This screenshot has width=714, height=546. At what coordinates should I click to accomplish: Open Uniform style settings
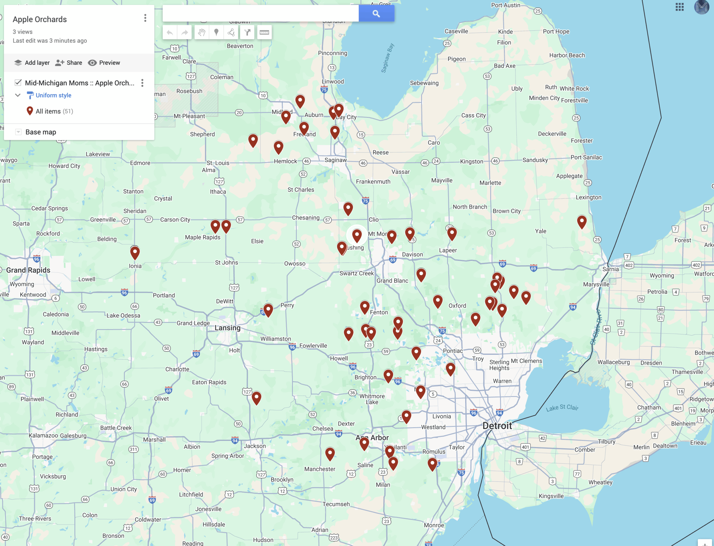(x=53, y=95)
